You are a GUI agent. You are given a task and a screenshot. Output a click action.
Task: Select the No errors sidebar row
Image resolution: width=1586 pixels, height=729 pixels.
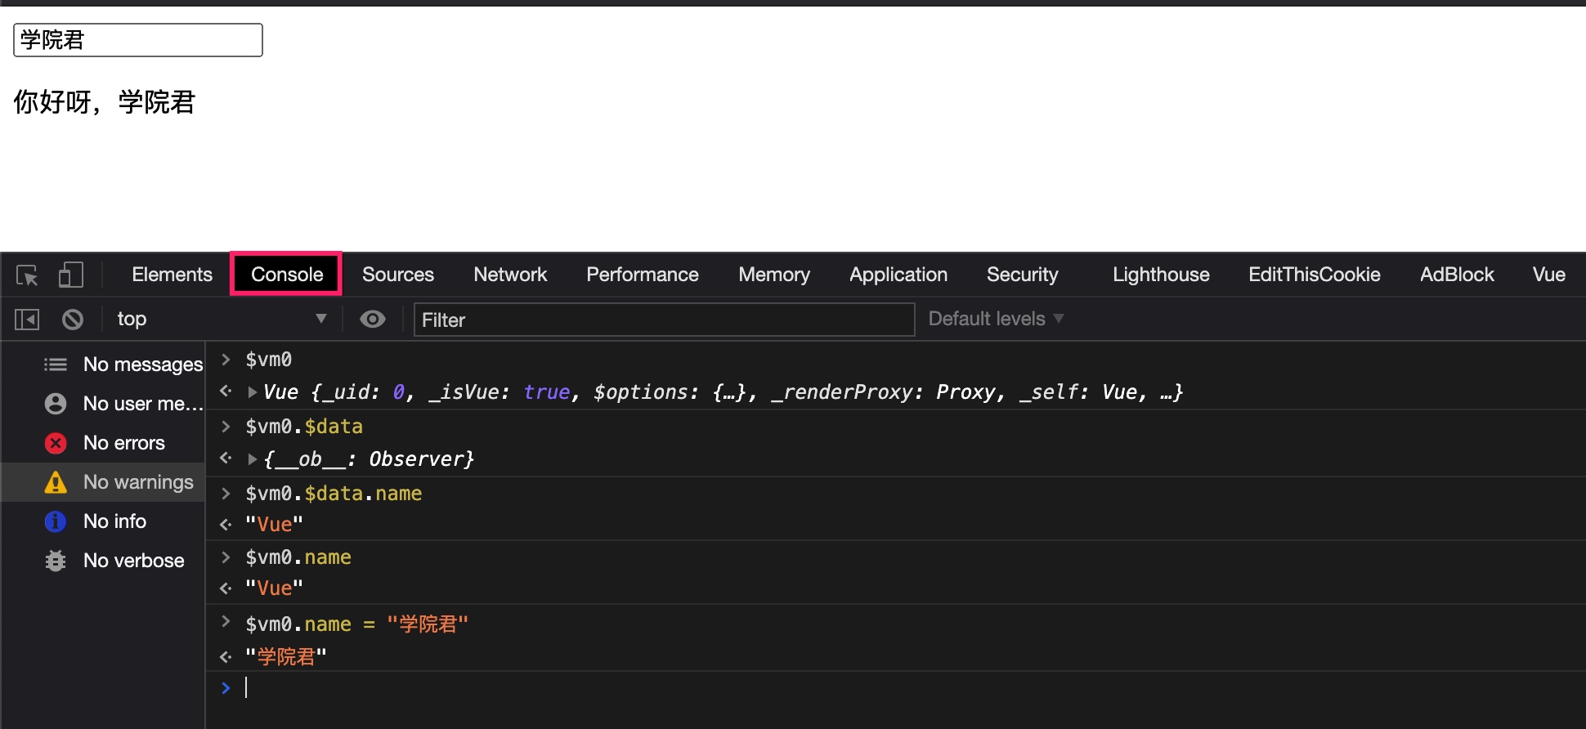[103, 443]
